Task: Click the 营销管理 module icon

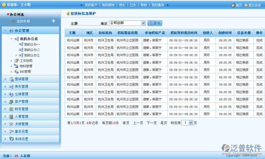Action: tap(11, 79)
